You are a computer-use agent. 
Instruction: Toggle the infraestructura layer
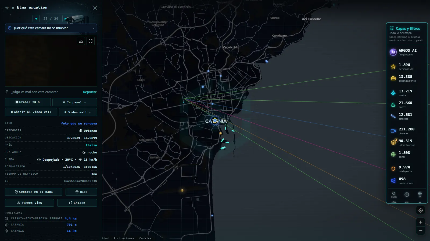tap(407, 143)
